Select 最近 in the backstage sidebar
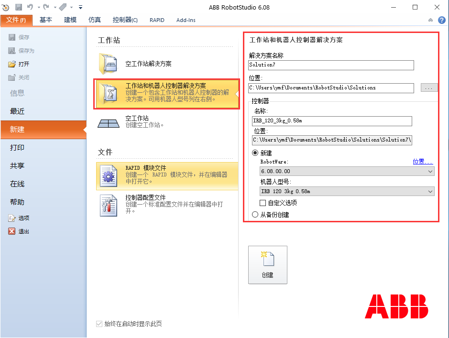 [17, 111]
